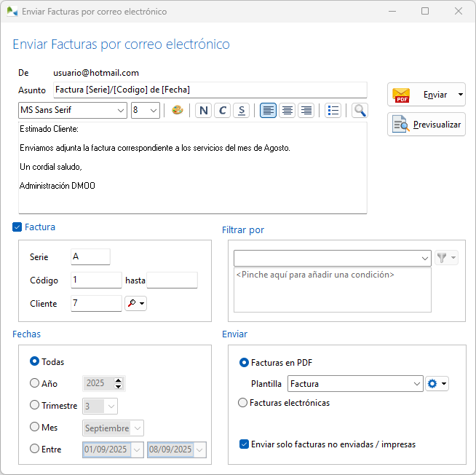
Task: Select the Facturas electrónicas option
Action: point(244,403)
